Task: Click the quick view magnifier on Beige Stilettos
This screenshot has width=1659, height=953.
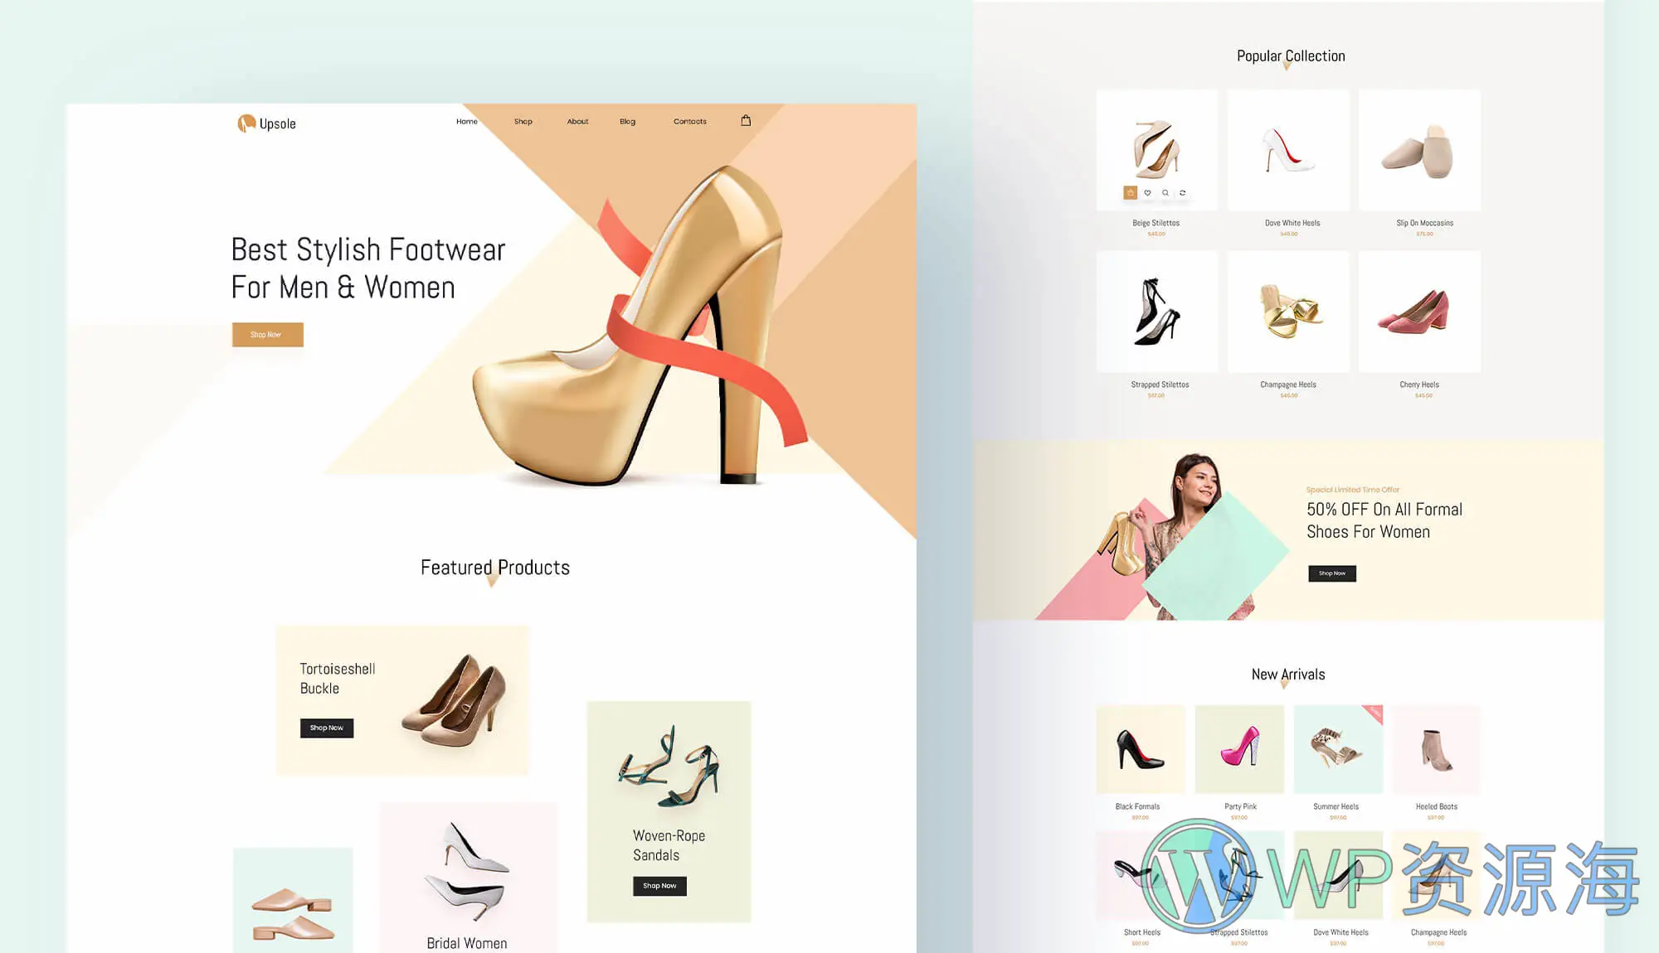Action: [x=1165, y=192]
